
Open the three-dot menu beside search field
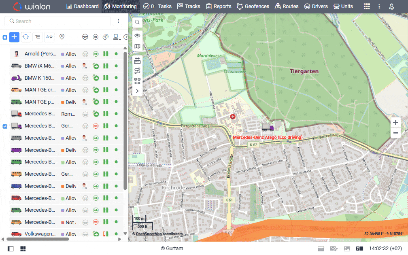click(x=118, y=21)
